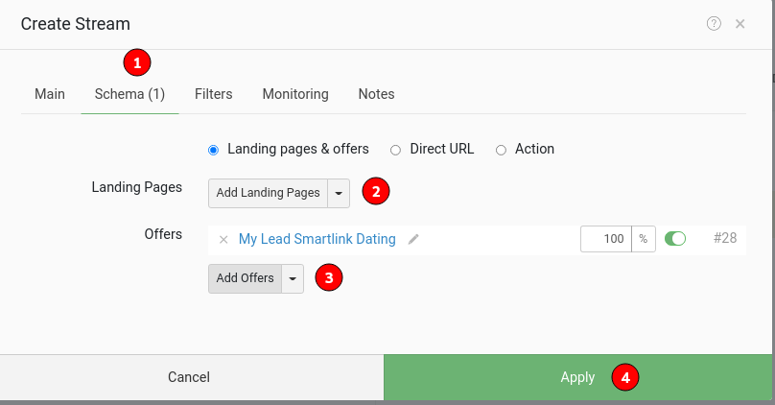Click the percent sign beside the share field
The image size is (775, 405).
point(643,239)
